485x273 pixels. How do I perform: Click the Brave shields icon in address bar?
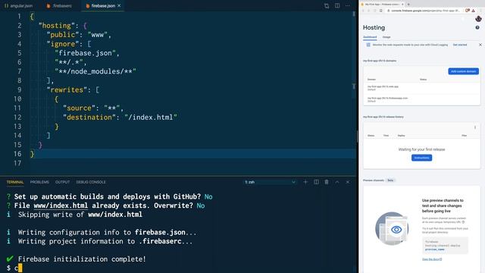pyautogui.click(x=468, y=11)
